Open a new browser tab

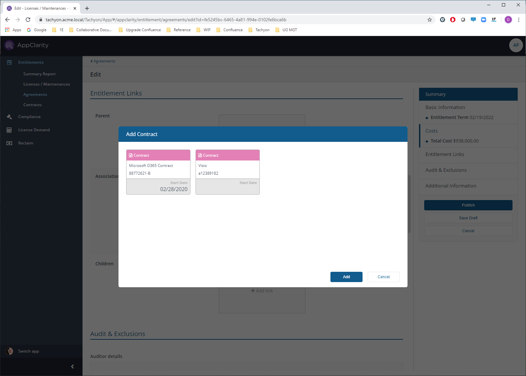87,8
